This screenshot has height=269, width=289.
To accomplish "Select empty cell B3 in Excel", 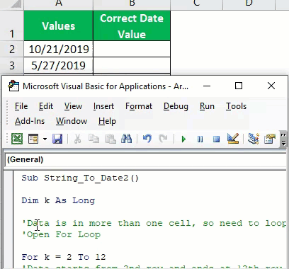I will coord(132,65).
